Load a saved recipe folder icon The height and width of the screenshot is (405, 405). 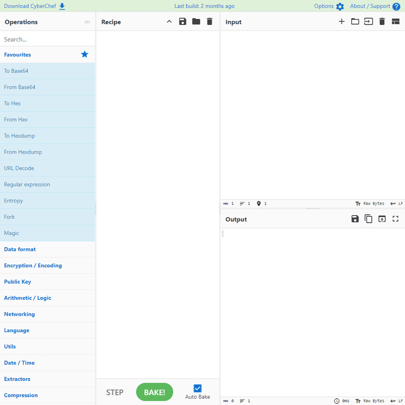click(x=196, y=22)
